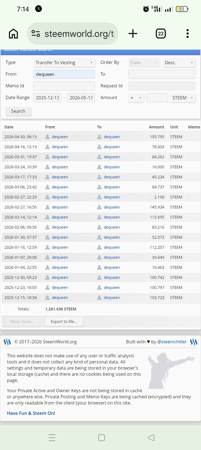The height and width of the screenshot is (450, 201).
Task: Click the Amount column header
Action: click(157, 127)
